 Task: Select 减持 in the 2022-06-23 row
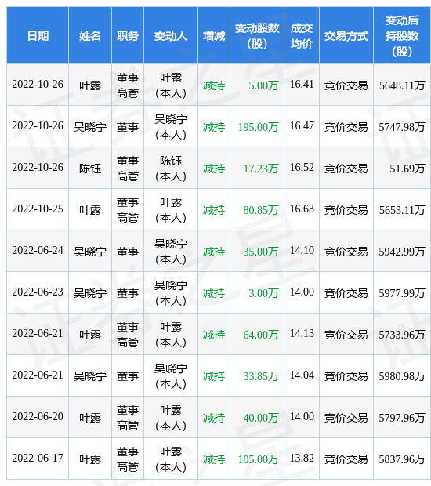(214, 293)
